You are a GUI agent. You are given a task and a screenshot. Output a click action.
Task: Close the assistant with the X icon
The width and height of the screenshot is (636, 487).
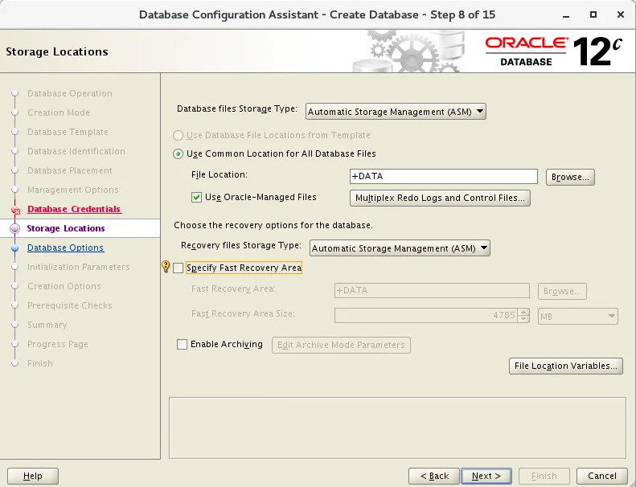[x=620, y=14]
